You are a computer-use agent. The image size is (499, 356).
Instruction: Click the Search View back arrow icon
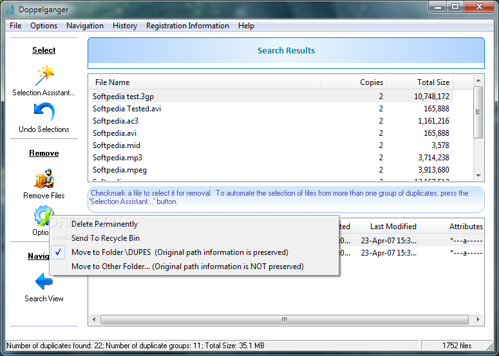coord(44,281)
